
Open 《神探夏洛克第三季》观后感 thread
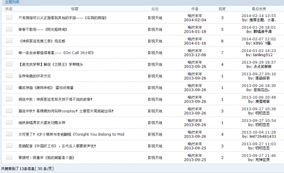pyautogui.click(x=42, y=41)
